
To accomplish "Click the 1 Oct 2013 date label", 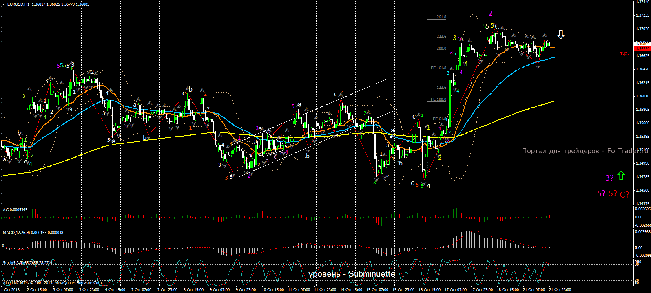I will pos(11,290).
